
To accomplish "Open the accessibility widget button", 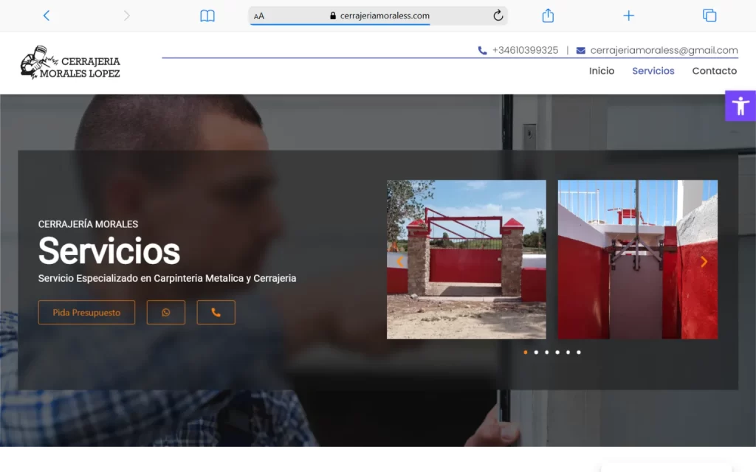I will 740,105.
